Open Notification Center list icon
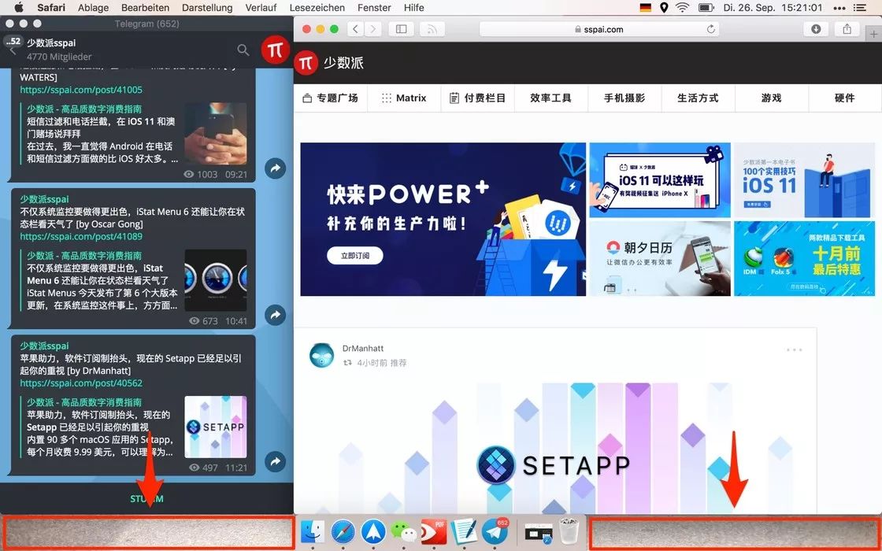Viewport: 882px width, 551px height. 861,8
